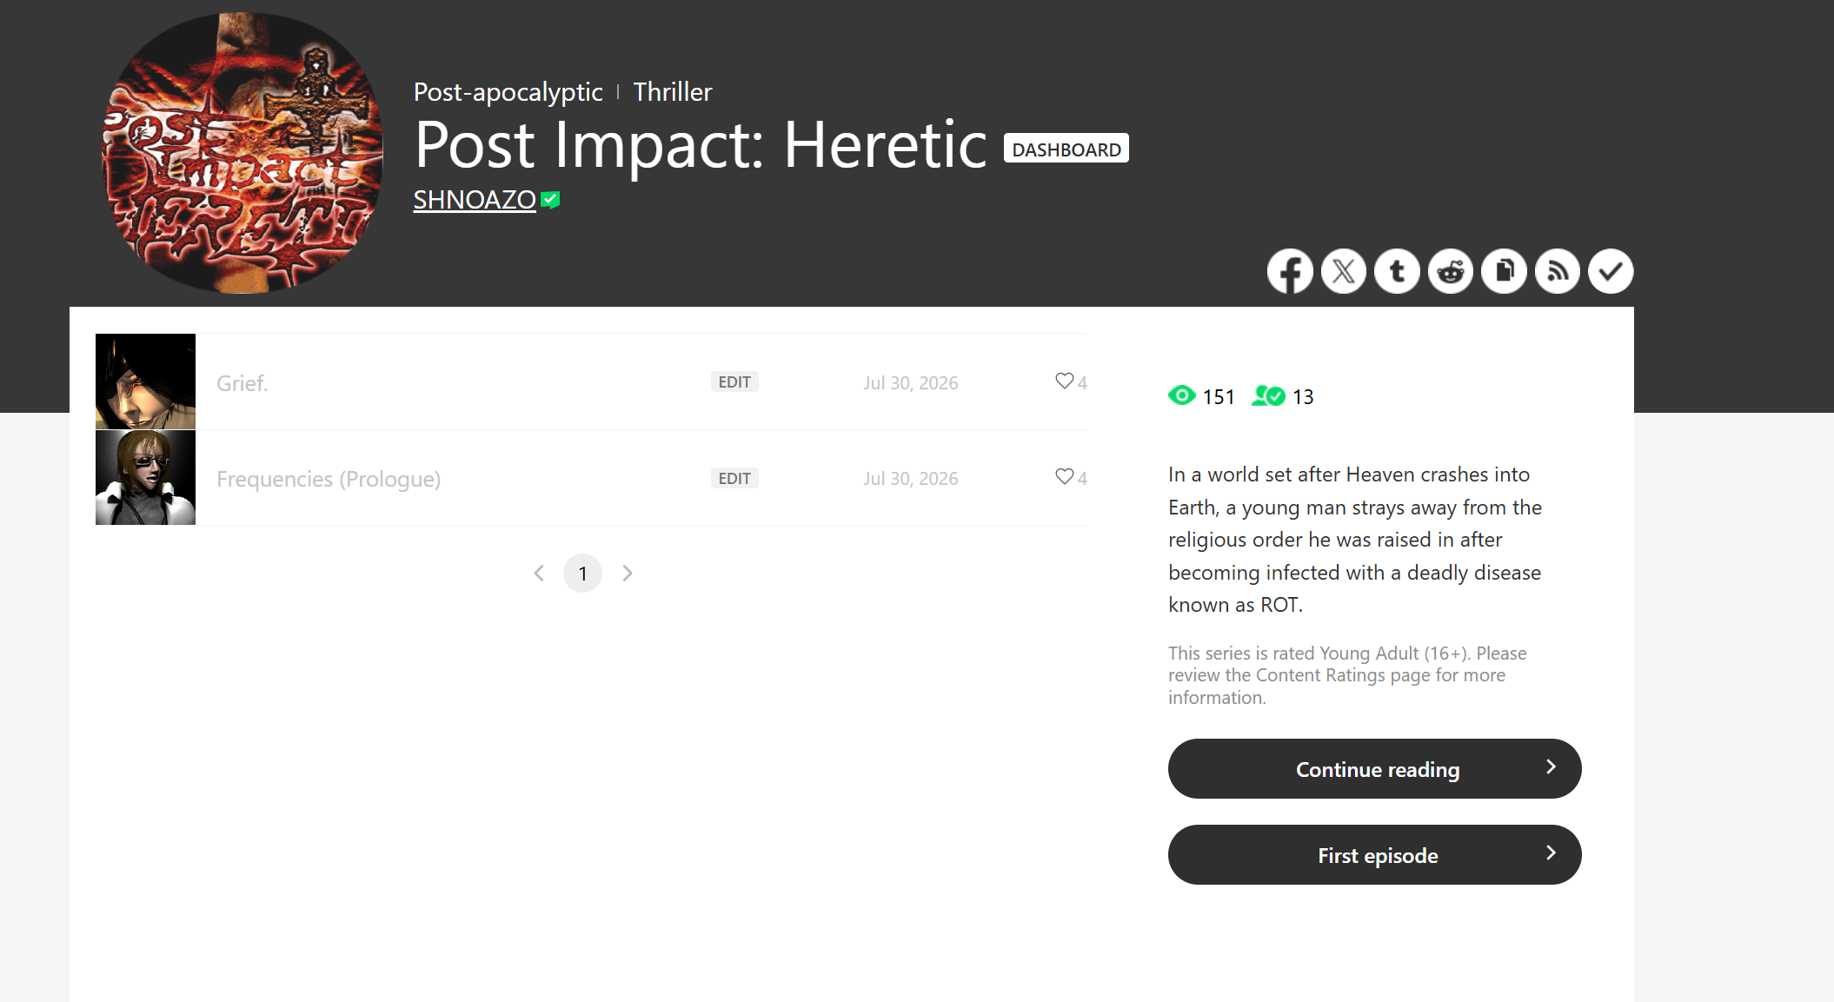Open the RSS feed icon

[x=1558, y=271]
